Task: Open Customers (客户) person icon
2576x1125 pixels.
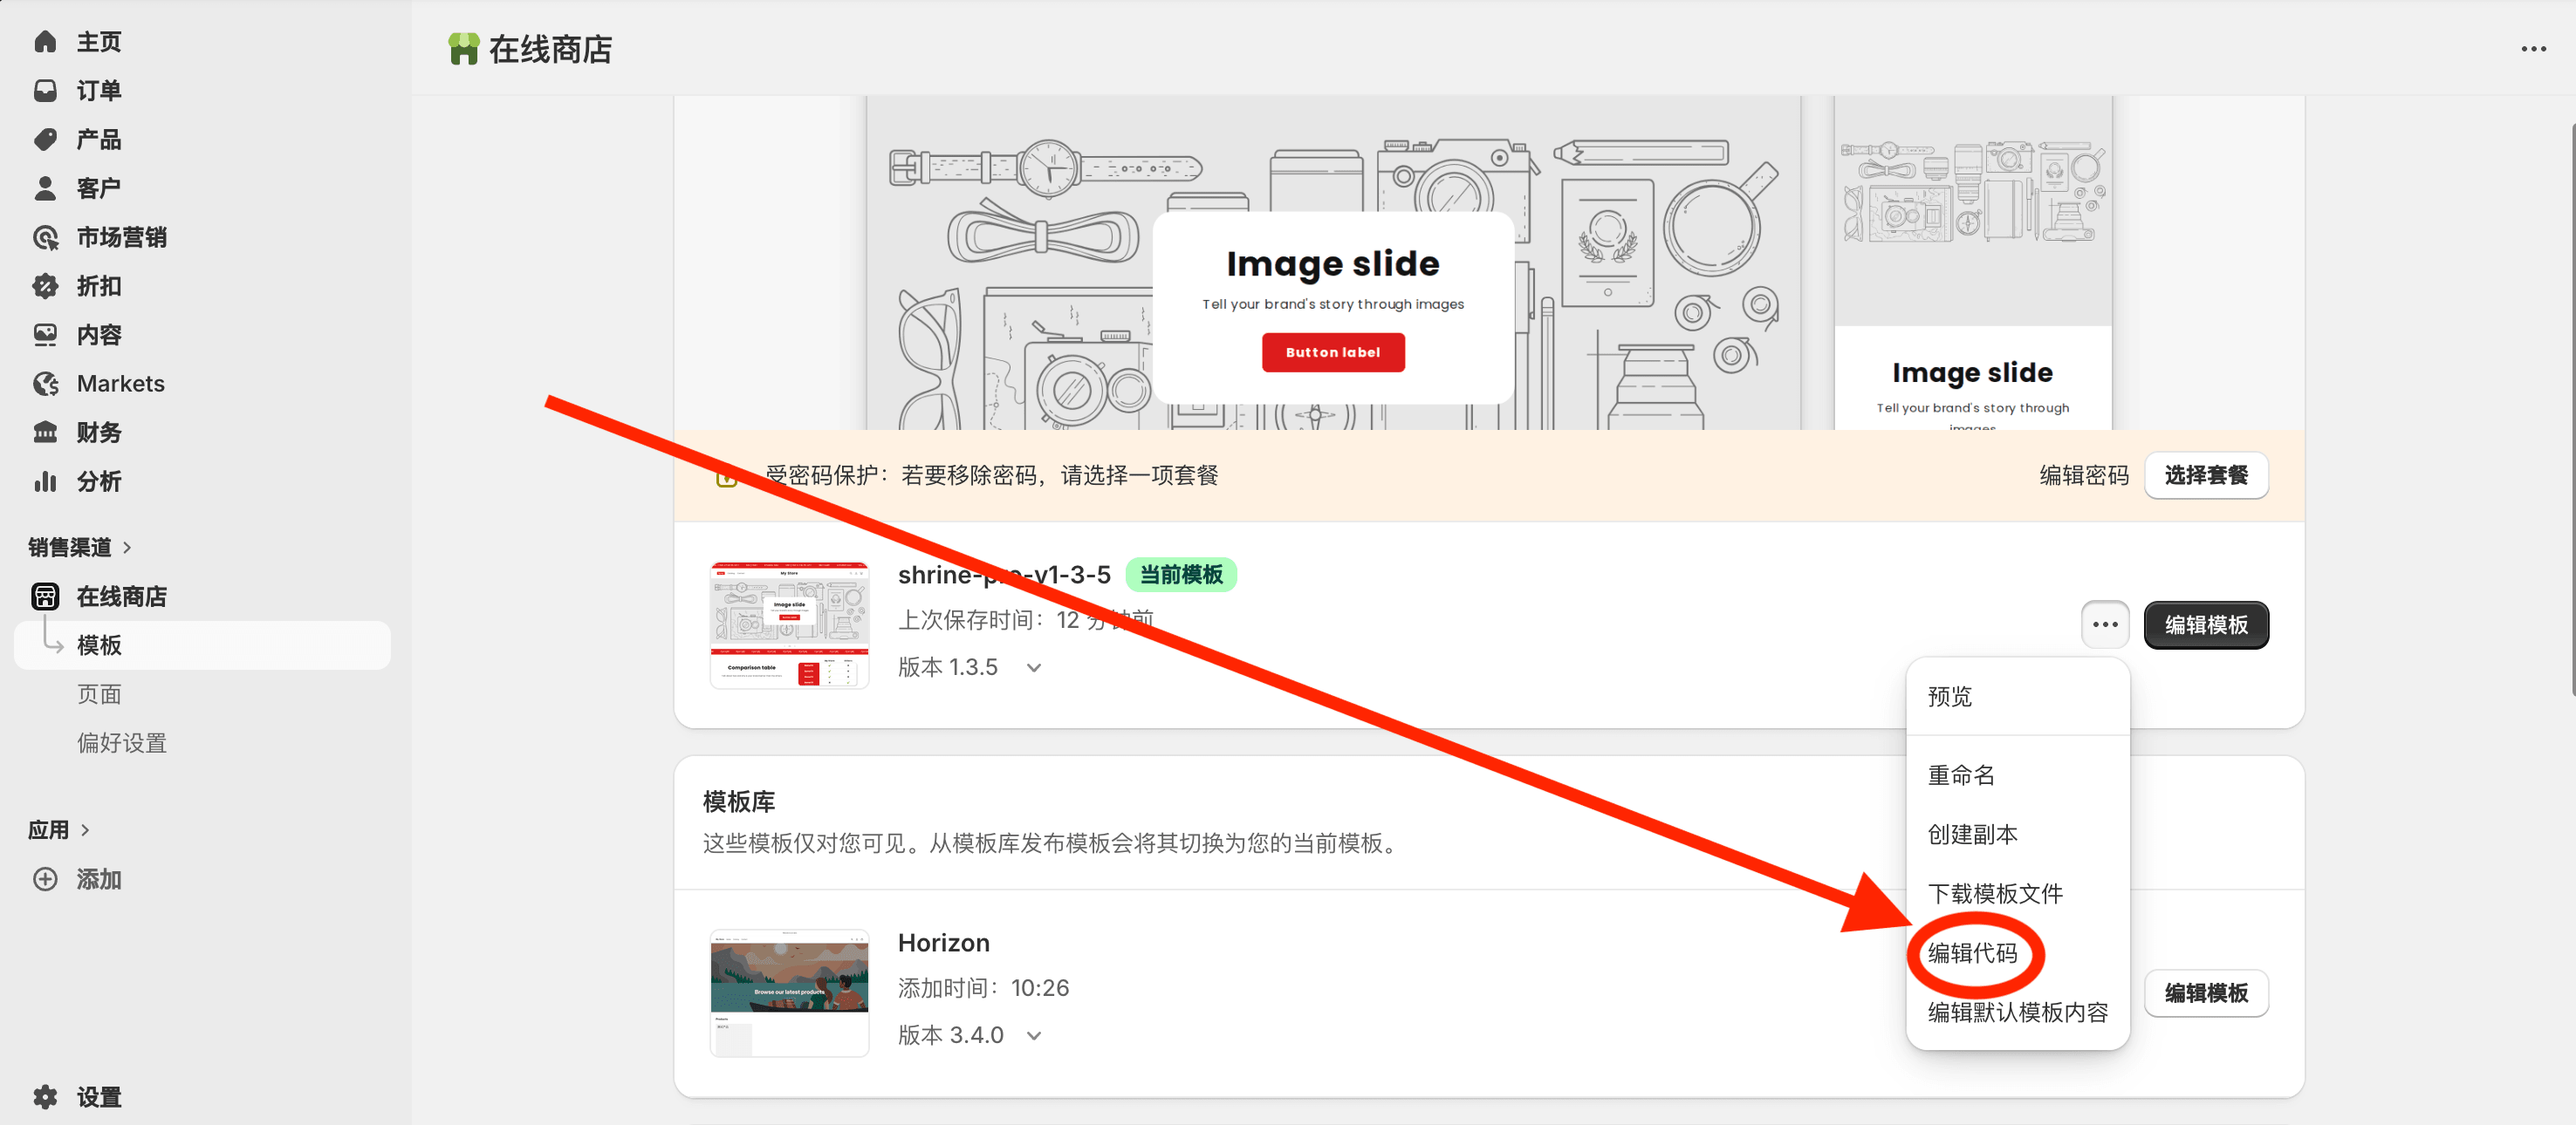Action: coord(45,187)
